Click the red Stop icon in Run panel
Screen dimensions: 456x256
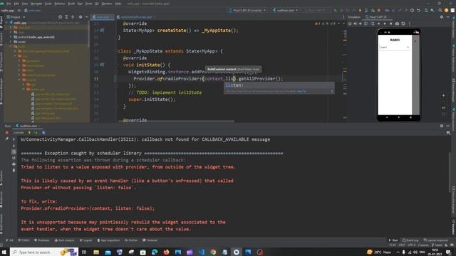pyautogui.click(x=7, y=133)
